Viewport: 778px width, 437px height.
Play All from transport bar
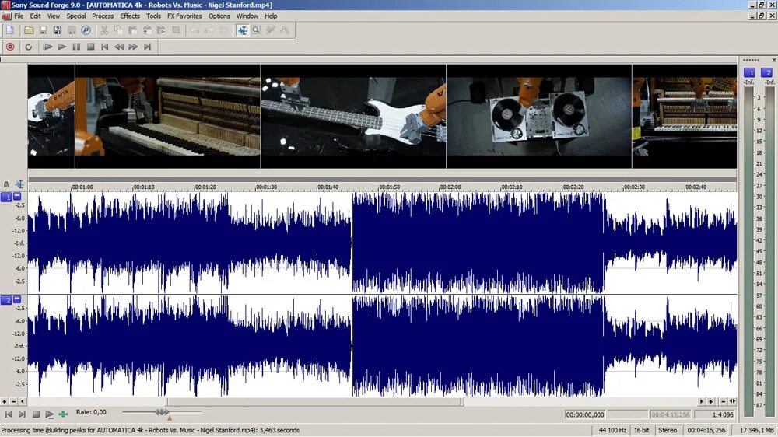pyautogui.click(x=47, y=47)
